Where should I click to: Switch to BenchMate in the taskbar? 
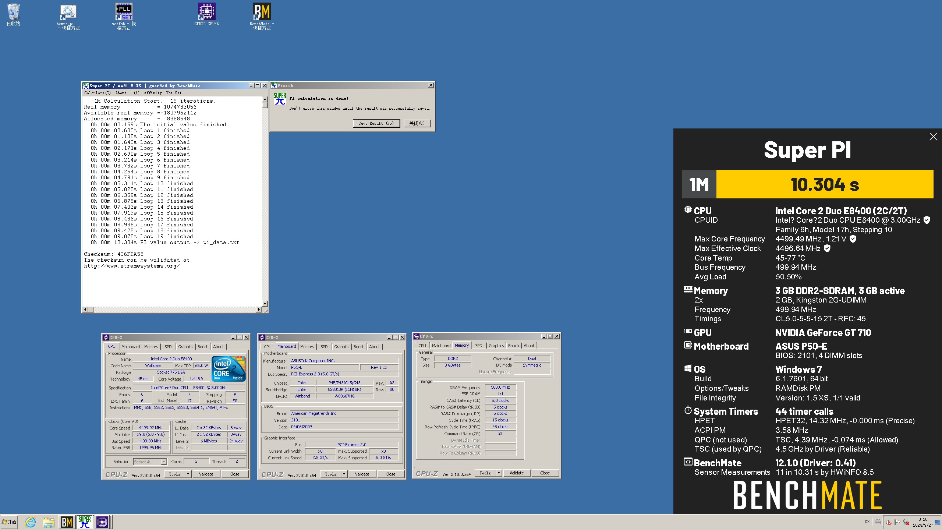tap(67, 522)
